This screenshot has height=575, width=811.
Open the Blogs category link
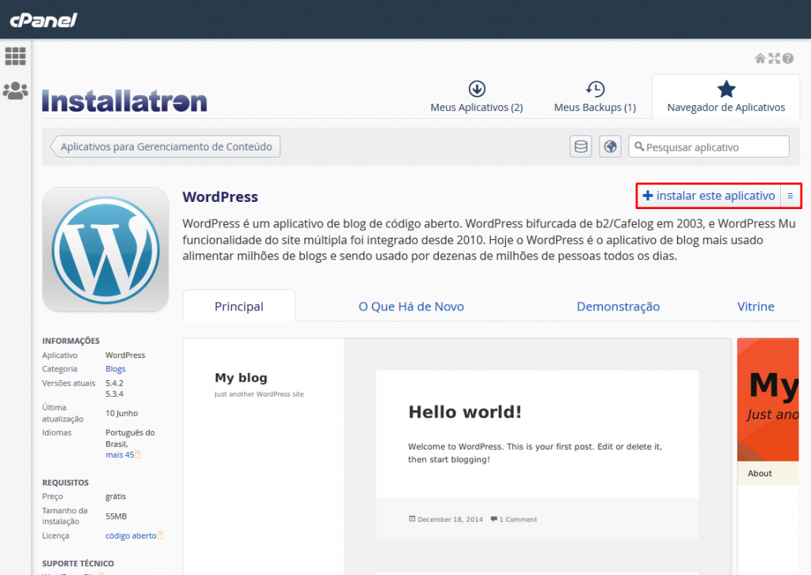point(115,368)
